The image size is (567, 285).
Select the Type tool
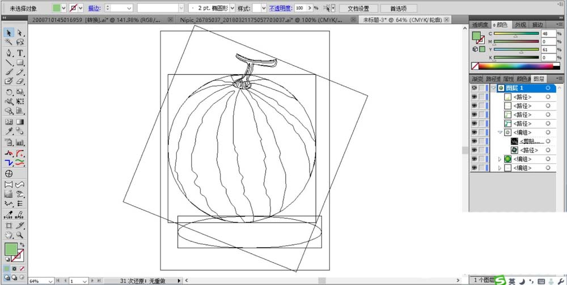click(x=20, y=53)
